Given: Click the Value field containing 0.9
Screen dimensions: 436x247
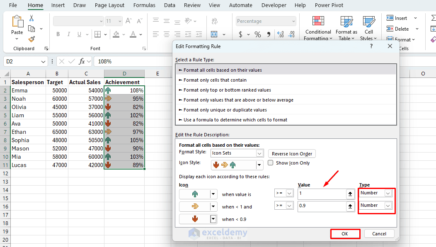Looking at the screenshot, I should tap(322, 206).
